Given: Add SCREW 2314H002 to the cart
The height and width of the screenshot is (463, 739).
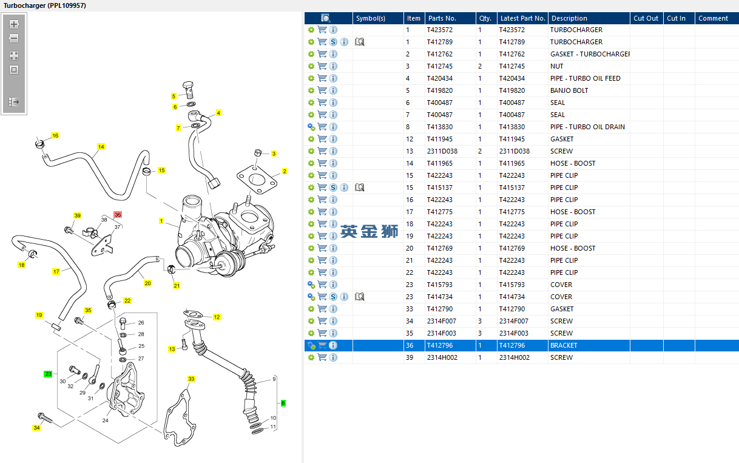Looking at the screenshot, I should (x=322, y=357).
